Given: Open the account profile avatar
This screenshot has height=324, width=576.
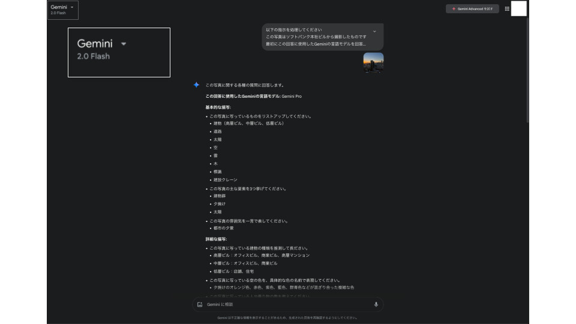Looking at the screenshot, I should (518, 8).
